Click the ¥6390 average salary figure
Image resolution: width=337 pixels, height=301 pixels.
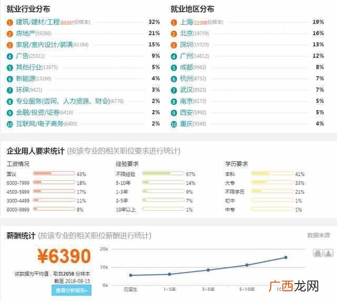[64, 256]
